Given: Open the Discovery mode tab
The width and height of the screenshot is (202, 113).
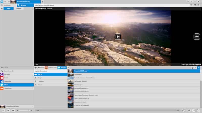Looking at the screenshot, I should (9, 5).
